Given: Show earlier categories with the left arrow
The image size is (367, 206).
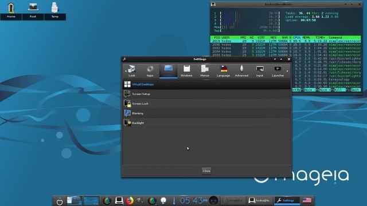Looking at the screenshot, I should (x=126, y=71).
